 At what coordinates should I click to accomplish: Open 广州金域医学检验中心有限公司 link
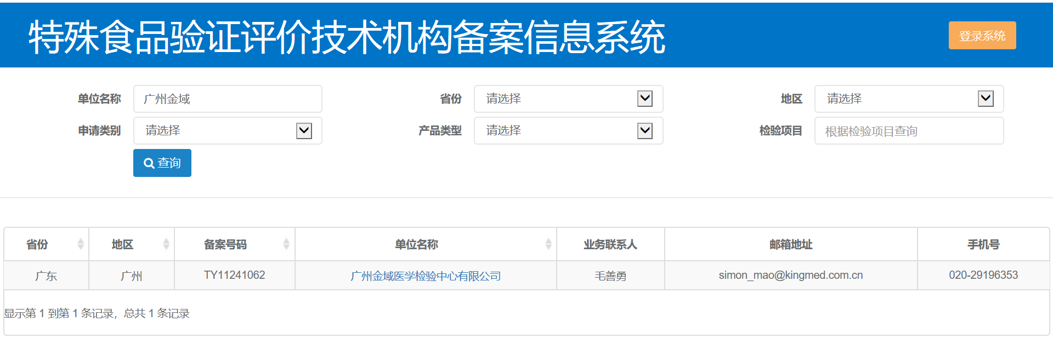click(x=426, y=276)
